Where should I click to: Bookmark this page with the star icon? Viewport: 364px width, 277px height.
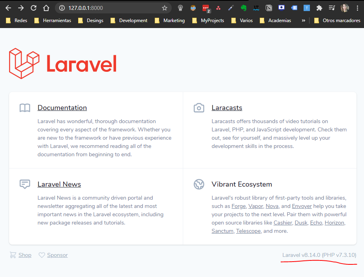[165, 8]
